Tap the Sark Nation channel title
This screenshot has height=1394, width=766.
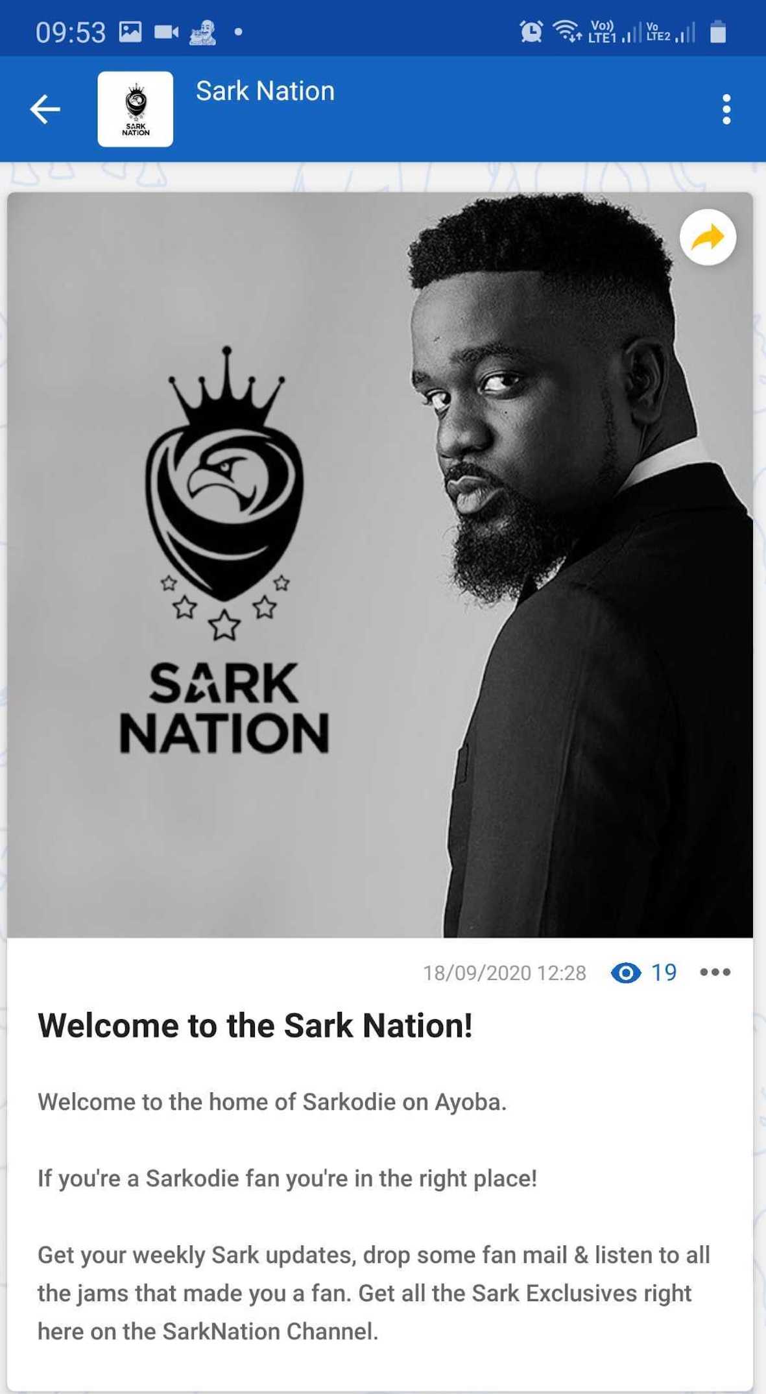pos(265,91)
